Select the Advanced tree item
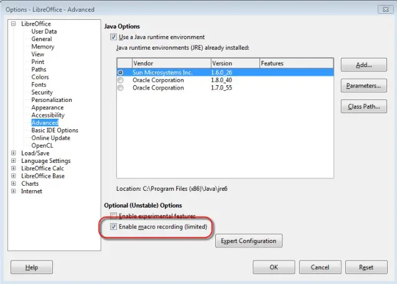397x284 pixels. (45, 122)
